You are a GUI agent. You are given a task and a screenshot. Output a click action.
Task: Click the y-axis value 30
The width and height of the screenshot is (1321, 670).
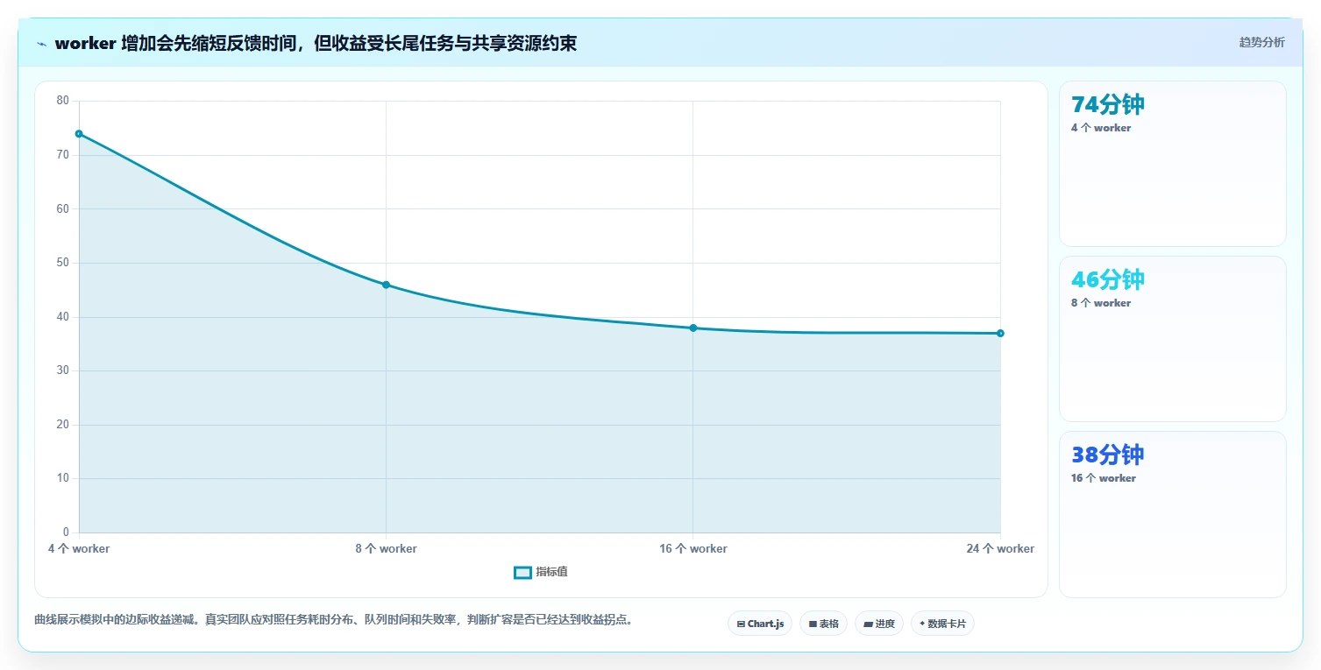coord(62,370)
